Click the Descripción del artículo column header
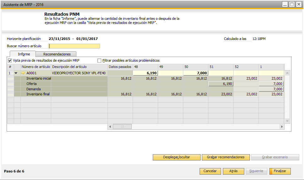304x180 pixels. point(79,67)
